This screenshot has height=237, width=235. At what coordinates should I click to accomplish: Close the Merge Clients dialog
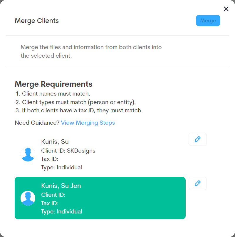[x=226, y=9]
